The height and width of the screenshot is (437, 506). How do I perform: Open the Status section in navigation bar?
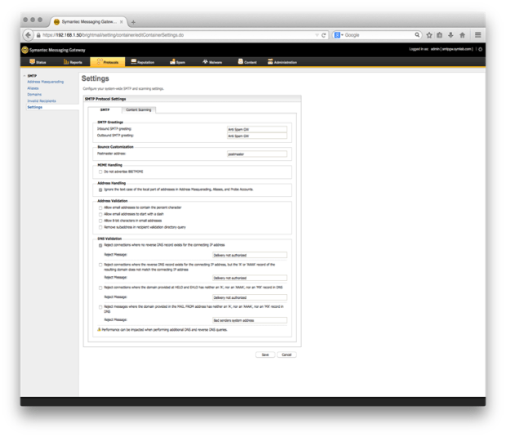[x=38, y=62]
